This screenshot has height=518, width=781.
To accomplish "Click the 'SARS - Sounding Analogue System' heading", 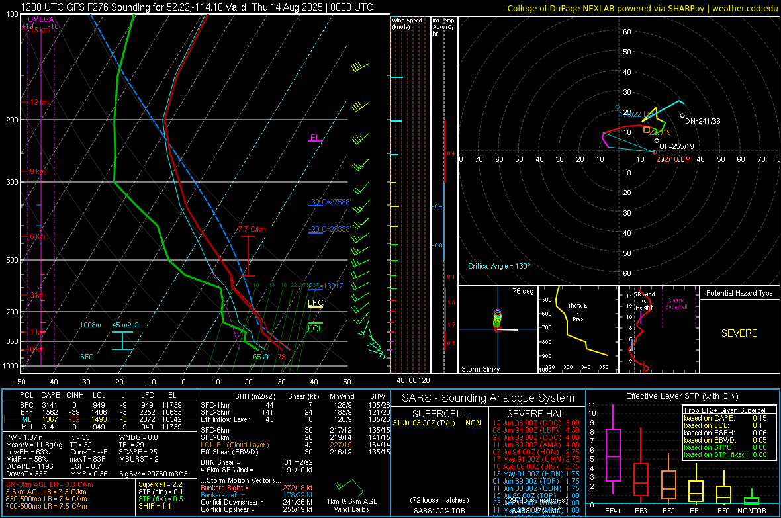I will click(x=488, y=398).
